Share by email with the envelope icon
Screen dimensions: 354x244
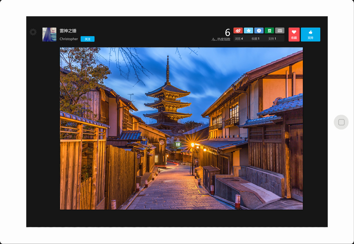[x=280, y=31]
